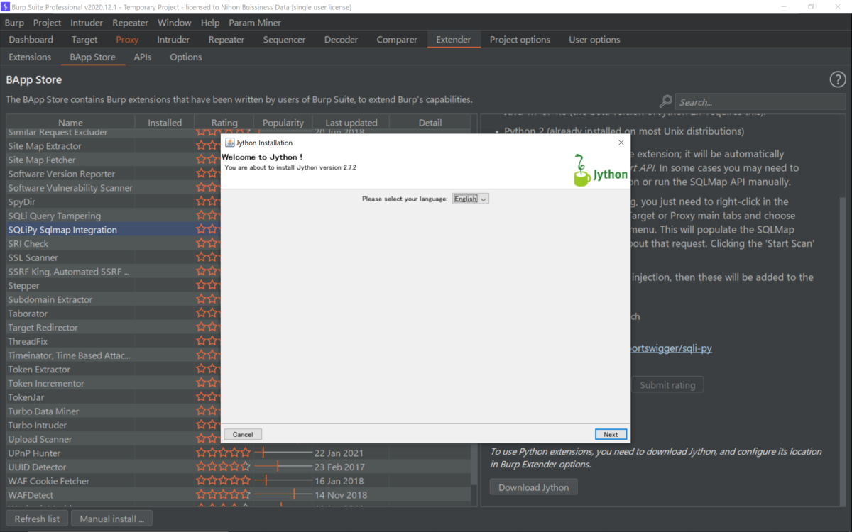The height and width of the screenshot is (532, 852).
Task: Open the Repeater menu in menu bar
Action: (x=131, y=23)
